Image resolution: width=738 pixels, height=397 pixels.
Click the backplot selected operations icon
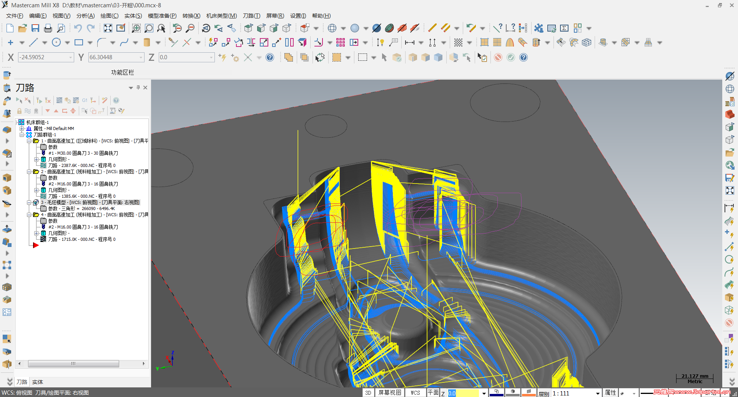59,100
